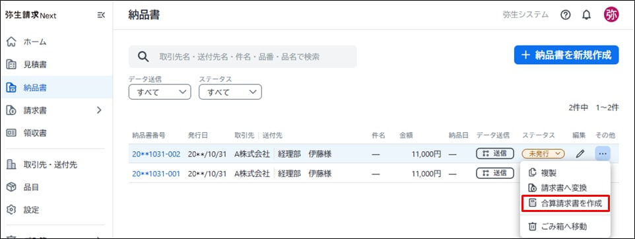The image size is (635, 239).
Task: Open the help question mark icon
Action: 565,15
